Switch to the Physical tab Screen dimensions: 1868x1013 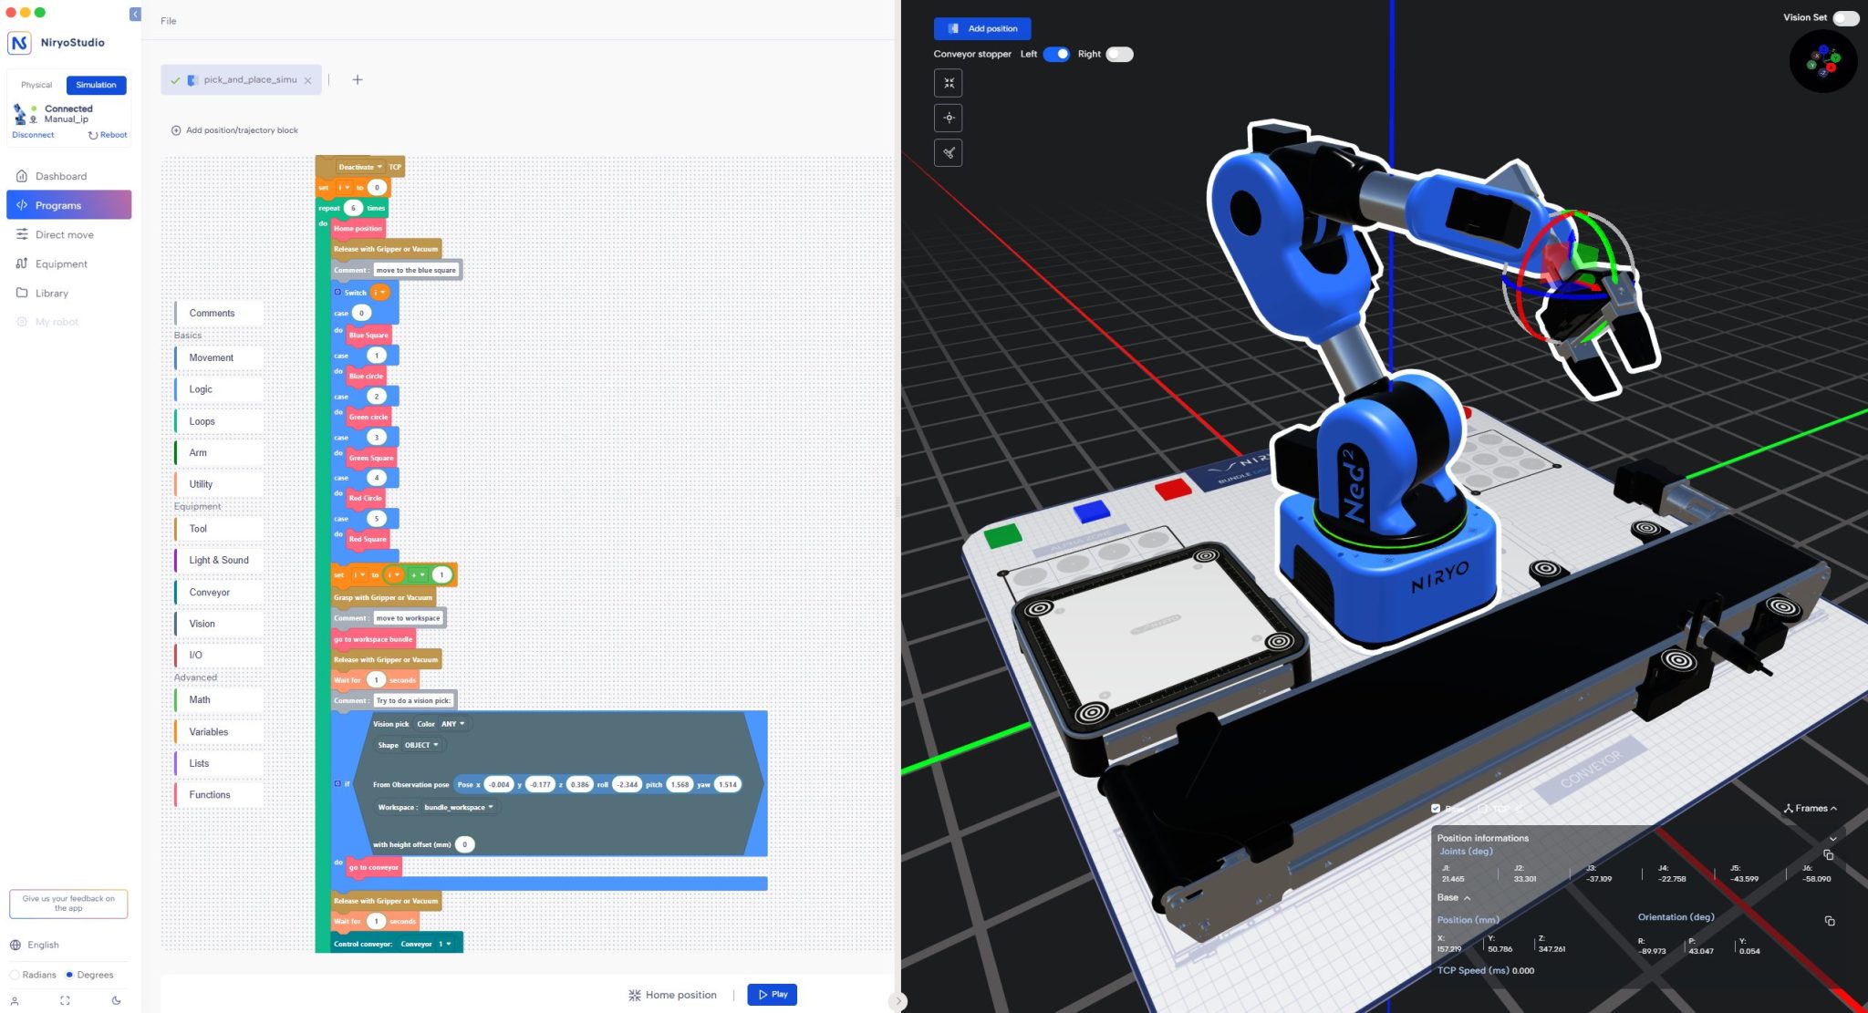point(36,84)
